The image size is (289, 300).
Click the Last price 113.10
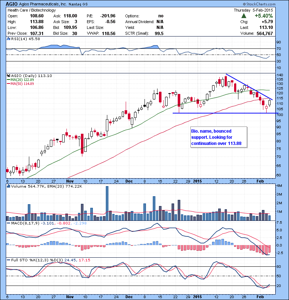coord(266,27)
